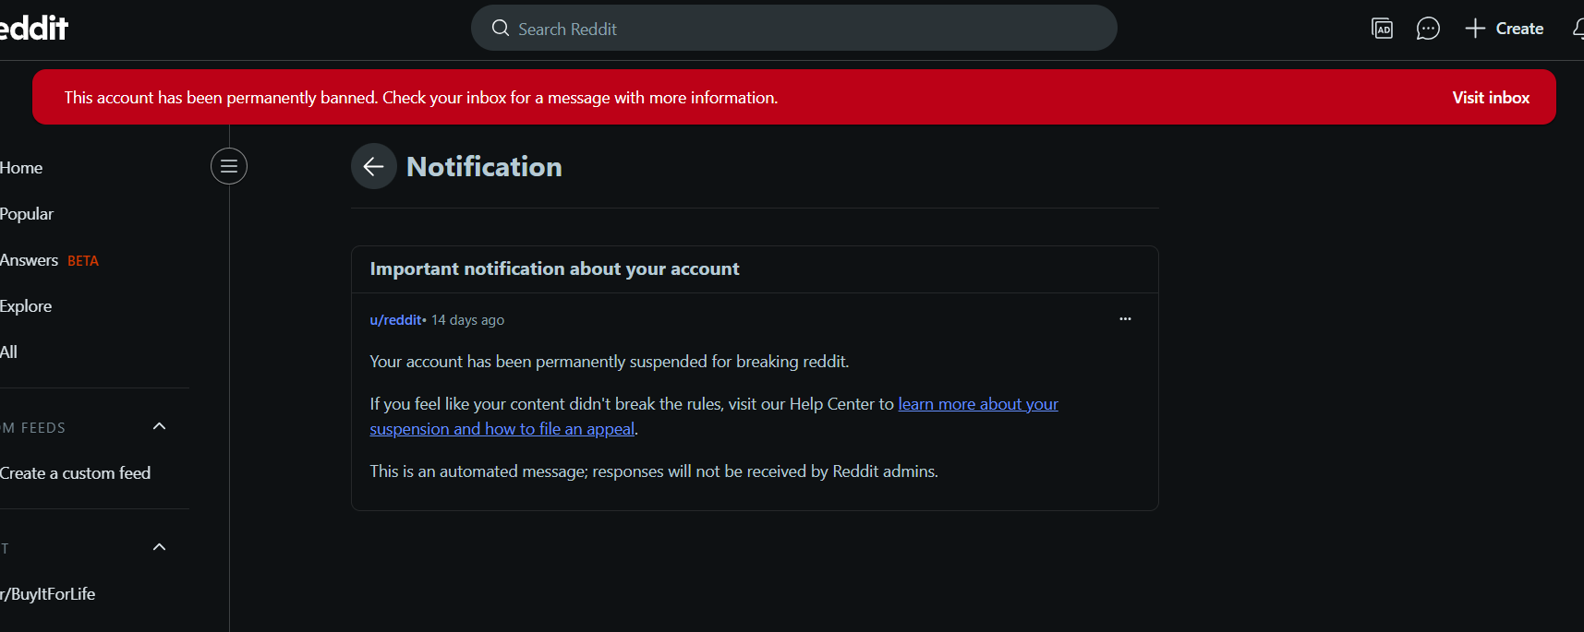Collapse the Recent section chevron

(x=159, y=547)
